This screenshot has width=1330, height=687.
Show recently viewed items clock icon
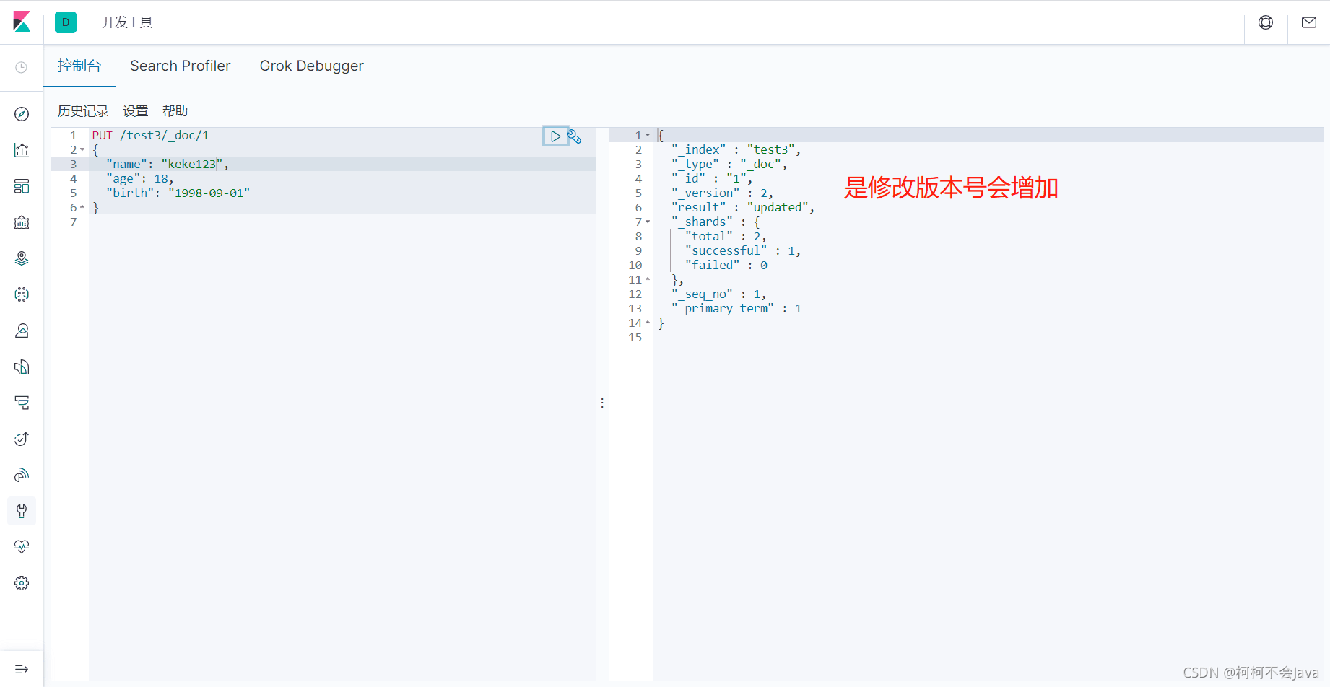tap(22, 67)
